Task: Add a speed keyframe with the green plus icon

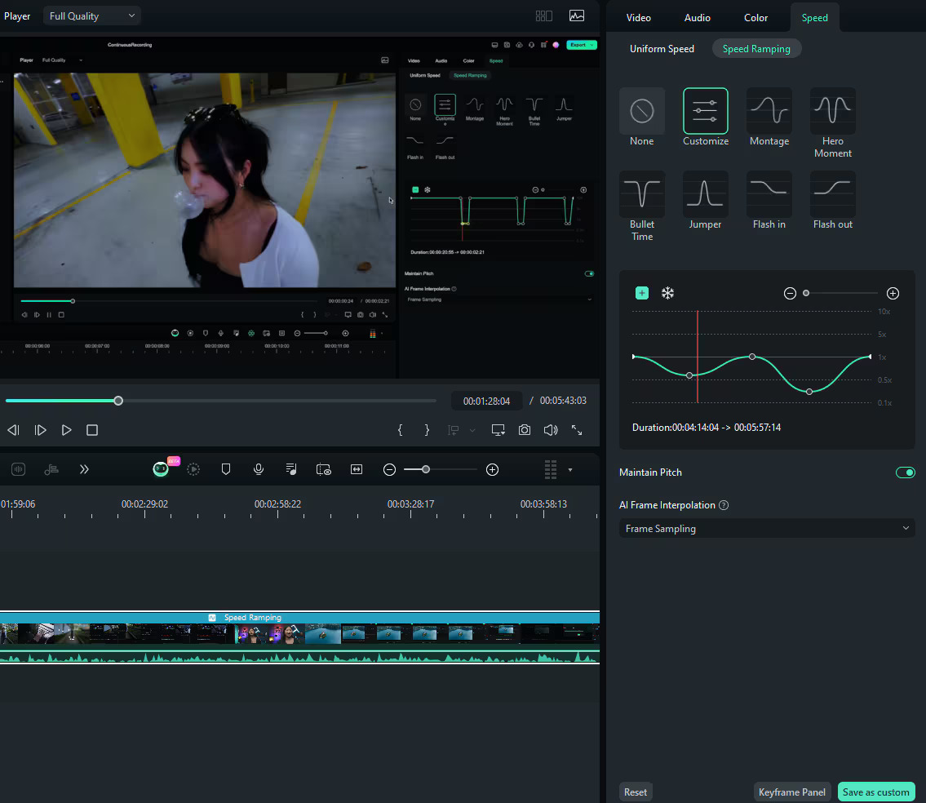Action: click(x=642, y=293)
